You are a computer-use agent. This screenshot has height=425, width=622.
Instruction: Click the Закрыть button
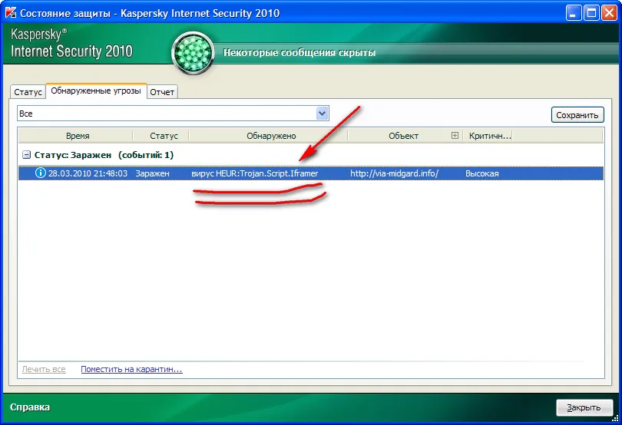[x=584, y=407]
